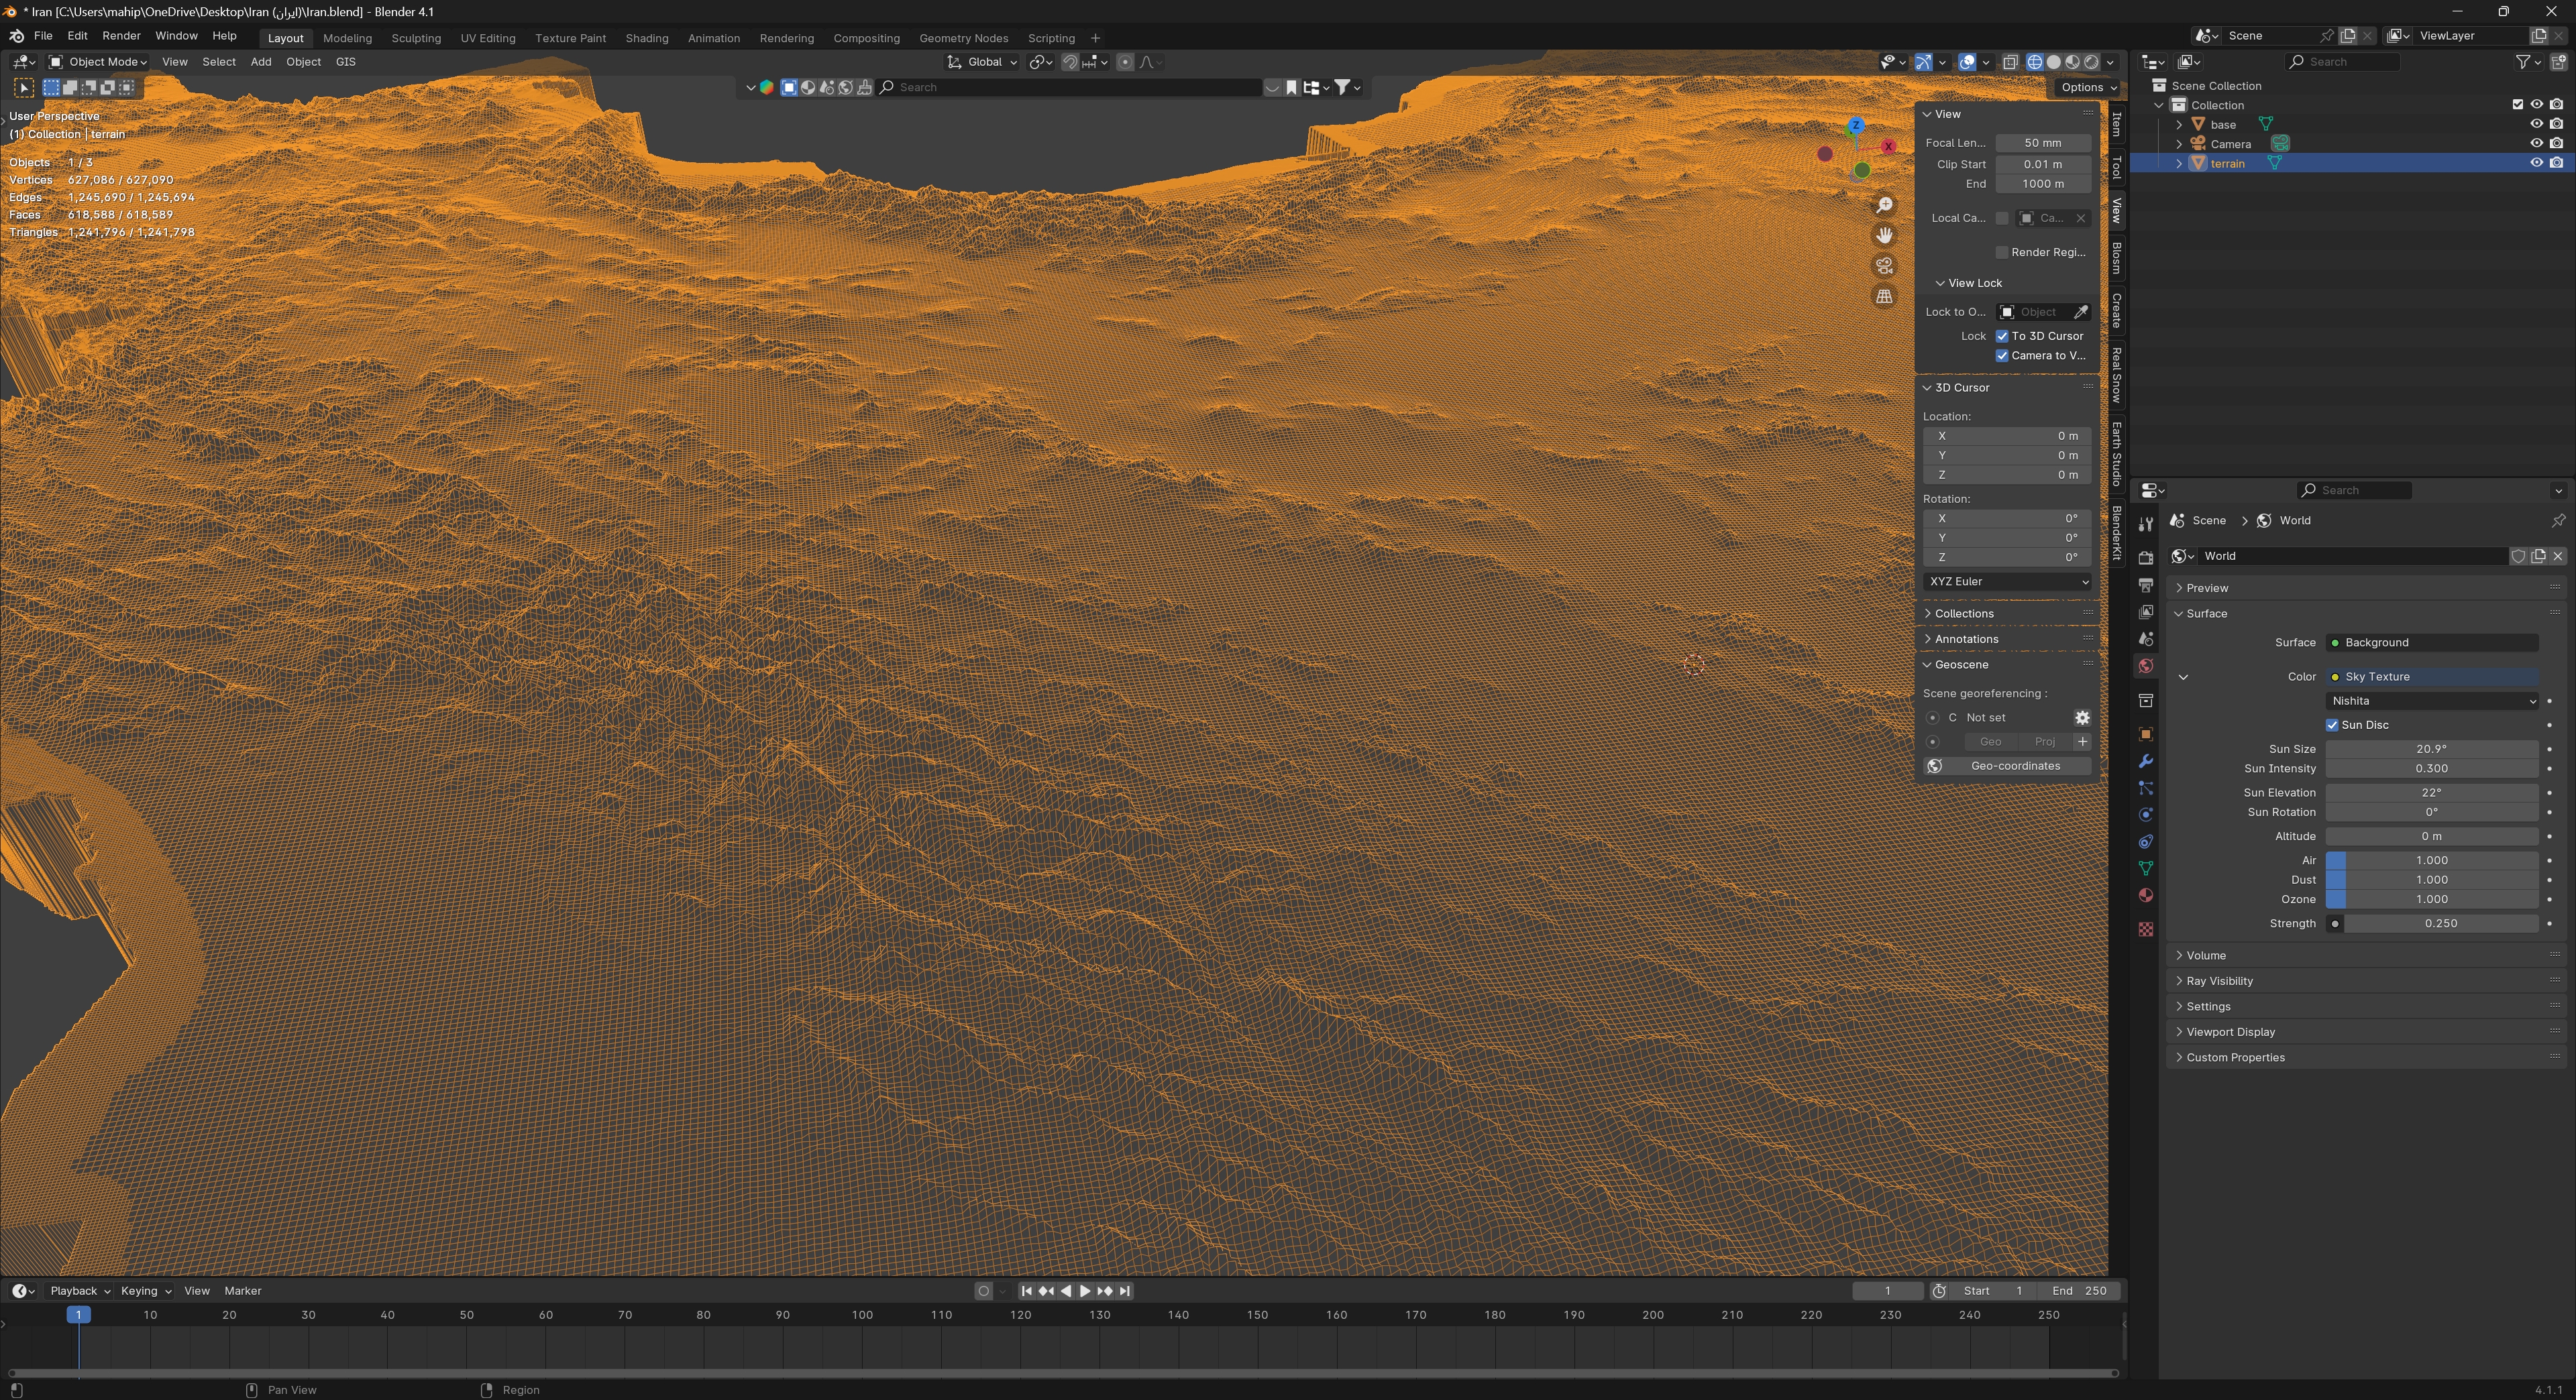Switch to orthographic view grid icon

pyautogui.click(x=1884, y=297)
